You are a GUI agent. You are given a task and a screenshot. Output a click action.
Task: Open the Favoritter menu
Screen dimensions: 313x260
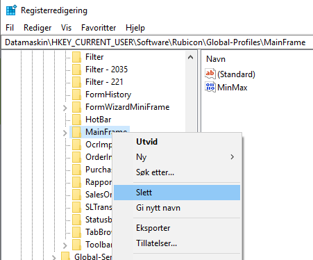(99, 28)
